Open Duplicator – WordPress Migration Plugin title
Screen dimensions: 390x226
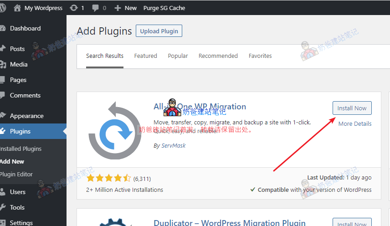pyautogui.click(x=230, y=222)
